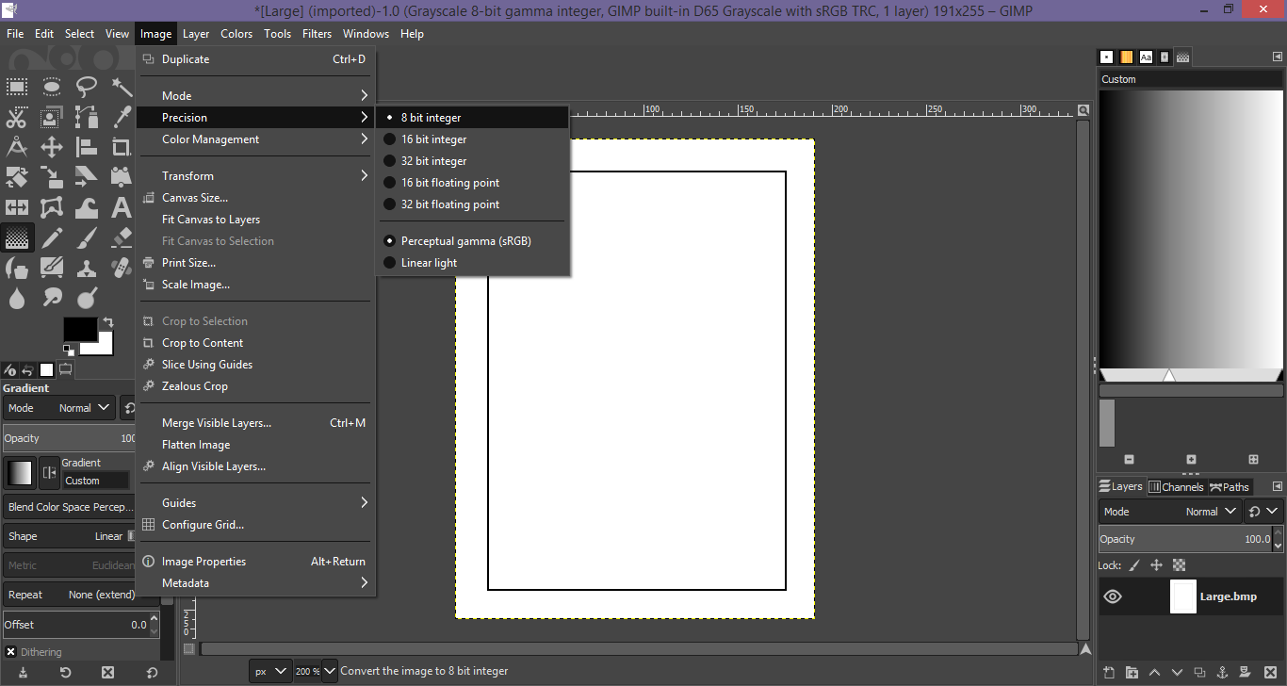Select the Paintbrush tool

tap(87, 237)
